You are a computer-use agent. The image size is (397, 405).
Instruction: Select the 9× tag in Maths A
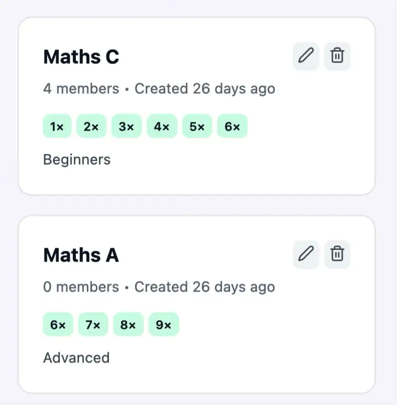(x=164, y=325)
